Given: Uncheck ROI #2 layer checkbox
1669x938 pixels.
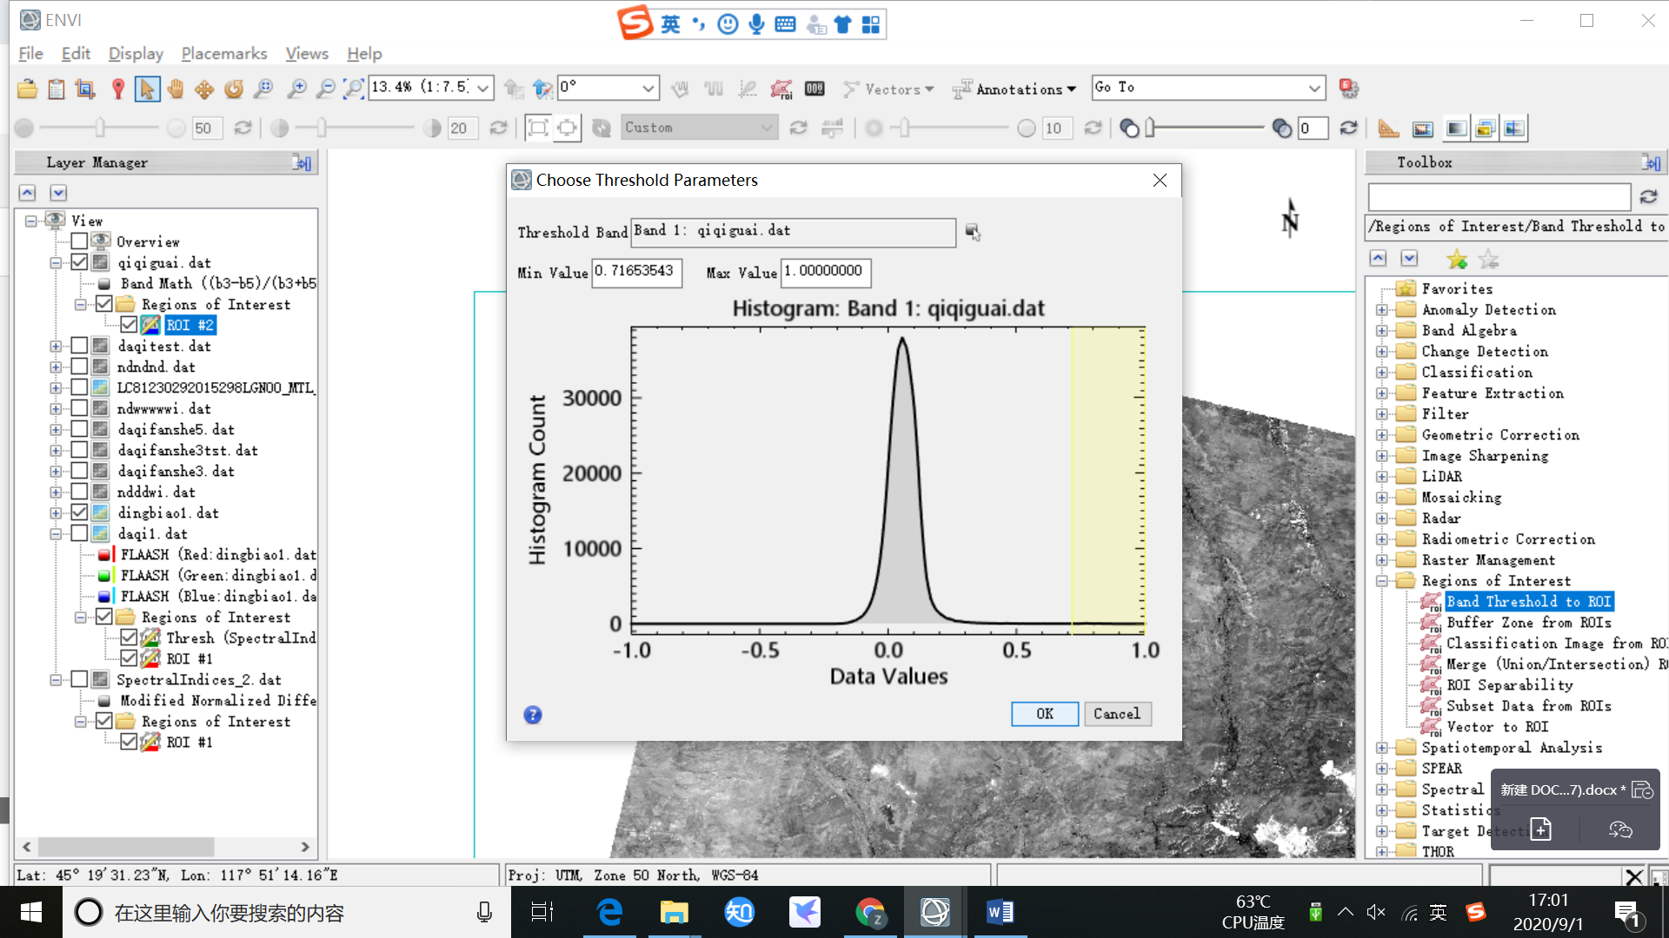Looking at the screenshot, I should pos(129,325).
